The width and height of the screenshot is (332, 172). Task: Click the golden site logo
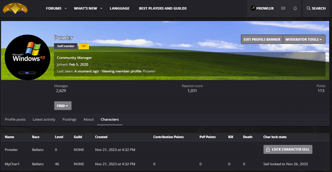[x=15, y=8]
